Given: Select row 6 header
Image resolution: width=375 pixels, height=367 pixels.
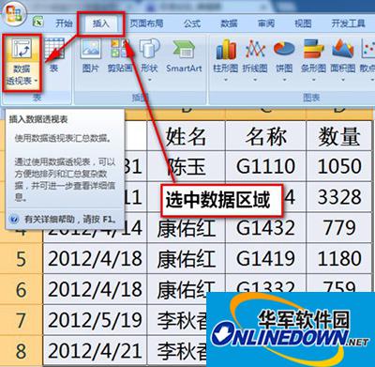Looking at the screenshot, I should pyautogui.click(x=21, y=289).
